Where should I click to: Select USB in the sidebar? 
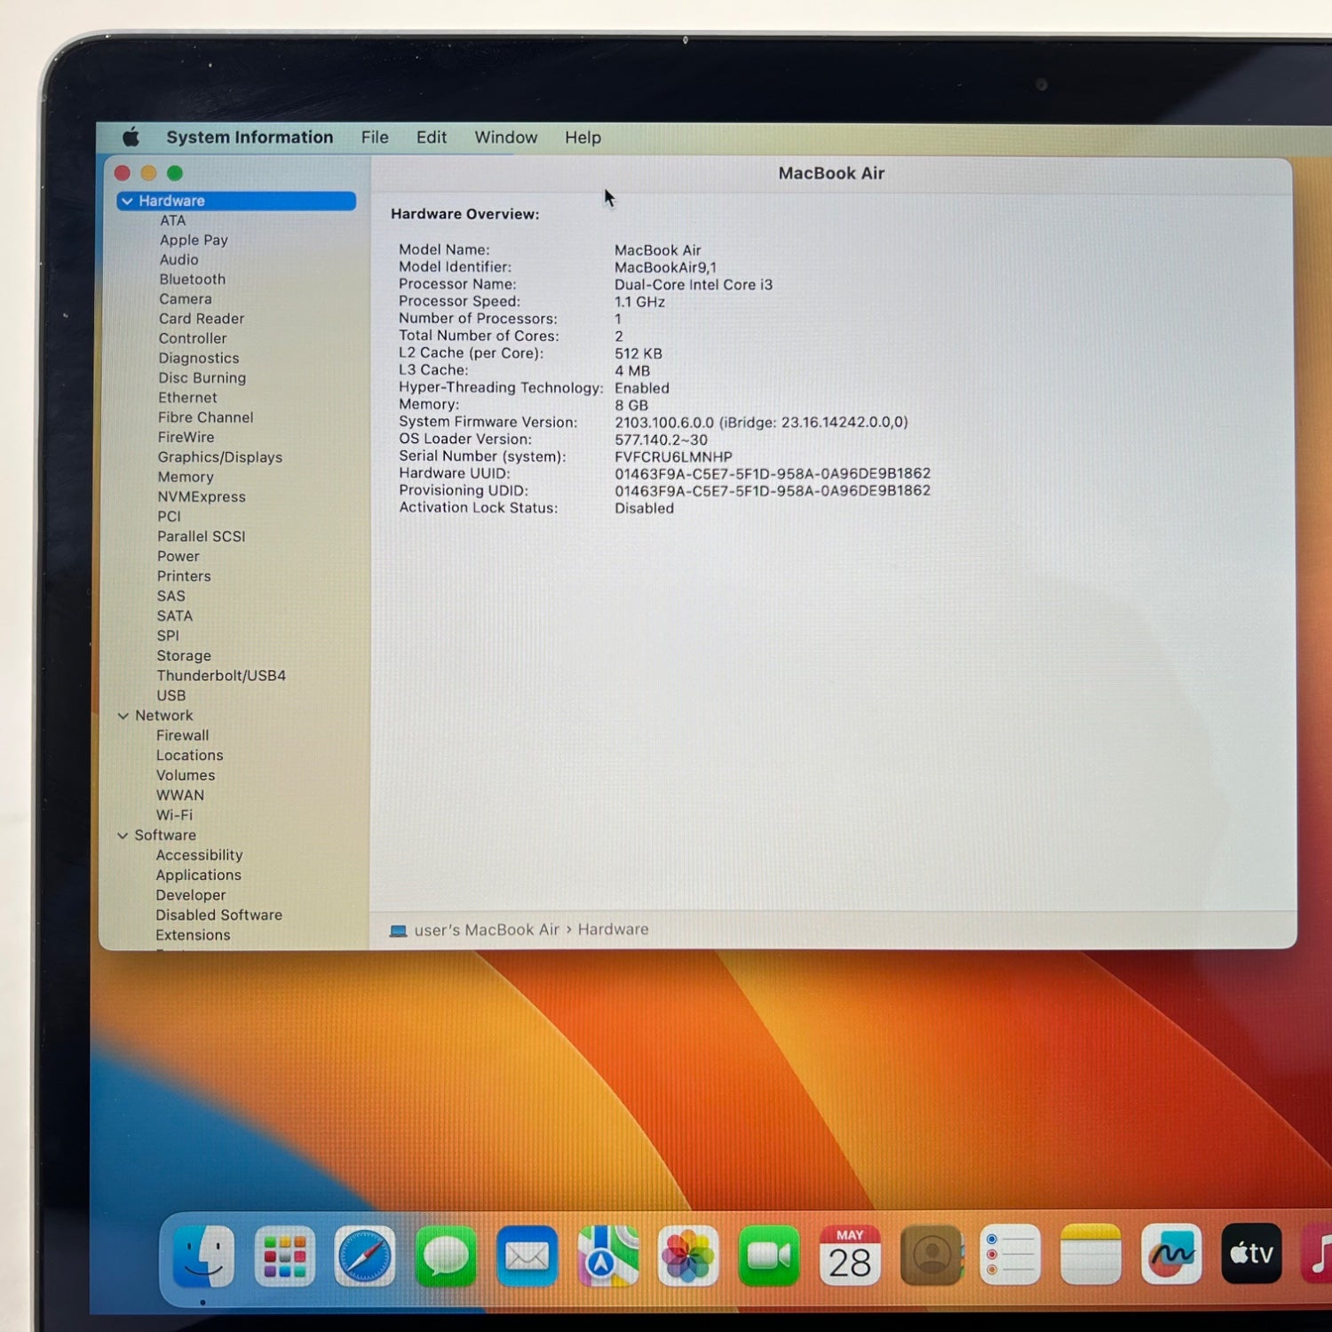(171, 696)
